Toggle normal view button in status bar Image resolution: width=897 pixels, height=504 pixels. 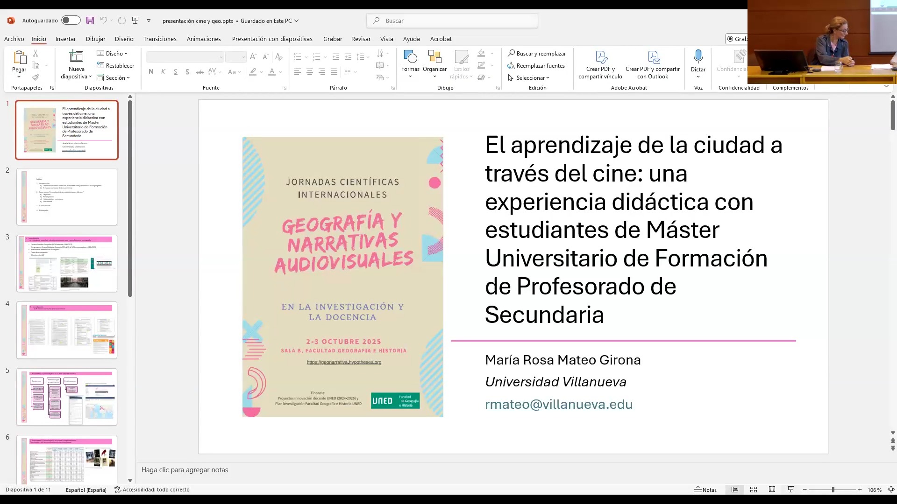click(735, 490)
